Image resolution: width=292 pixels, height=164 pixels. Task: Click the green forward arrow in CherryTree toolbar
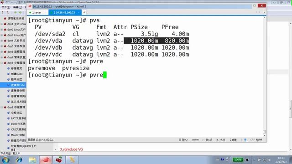pyautogui.click(x=20, y=12)
